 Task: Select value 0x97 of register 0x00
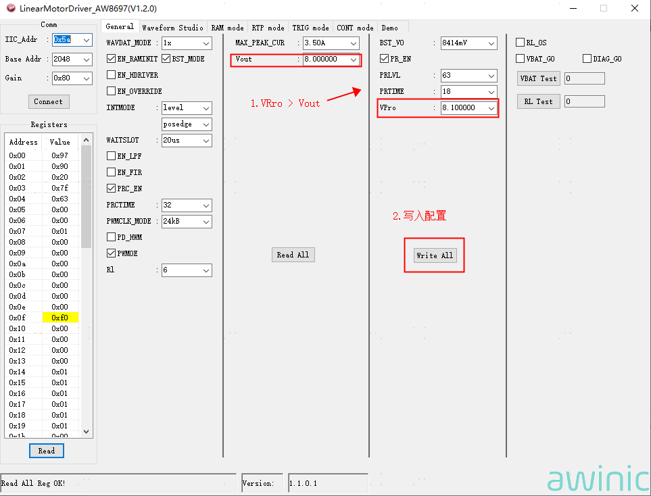(60, 155)
